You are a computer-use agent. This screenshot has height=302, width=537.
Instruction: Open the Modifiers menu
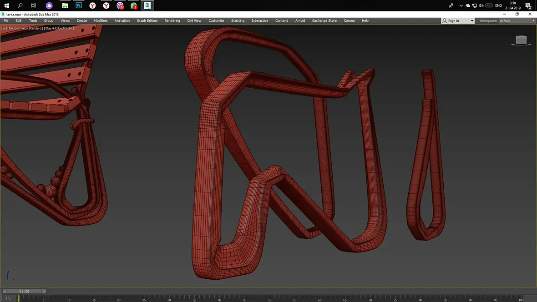tap(101, 20)
